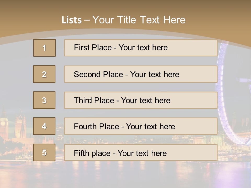Click the word 'First' in list
251x188 pixels.
click(x=81, y=48)
